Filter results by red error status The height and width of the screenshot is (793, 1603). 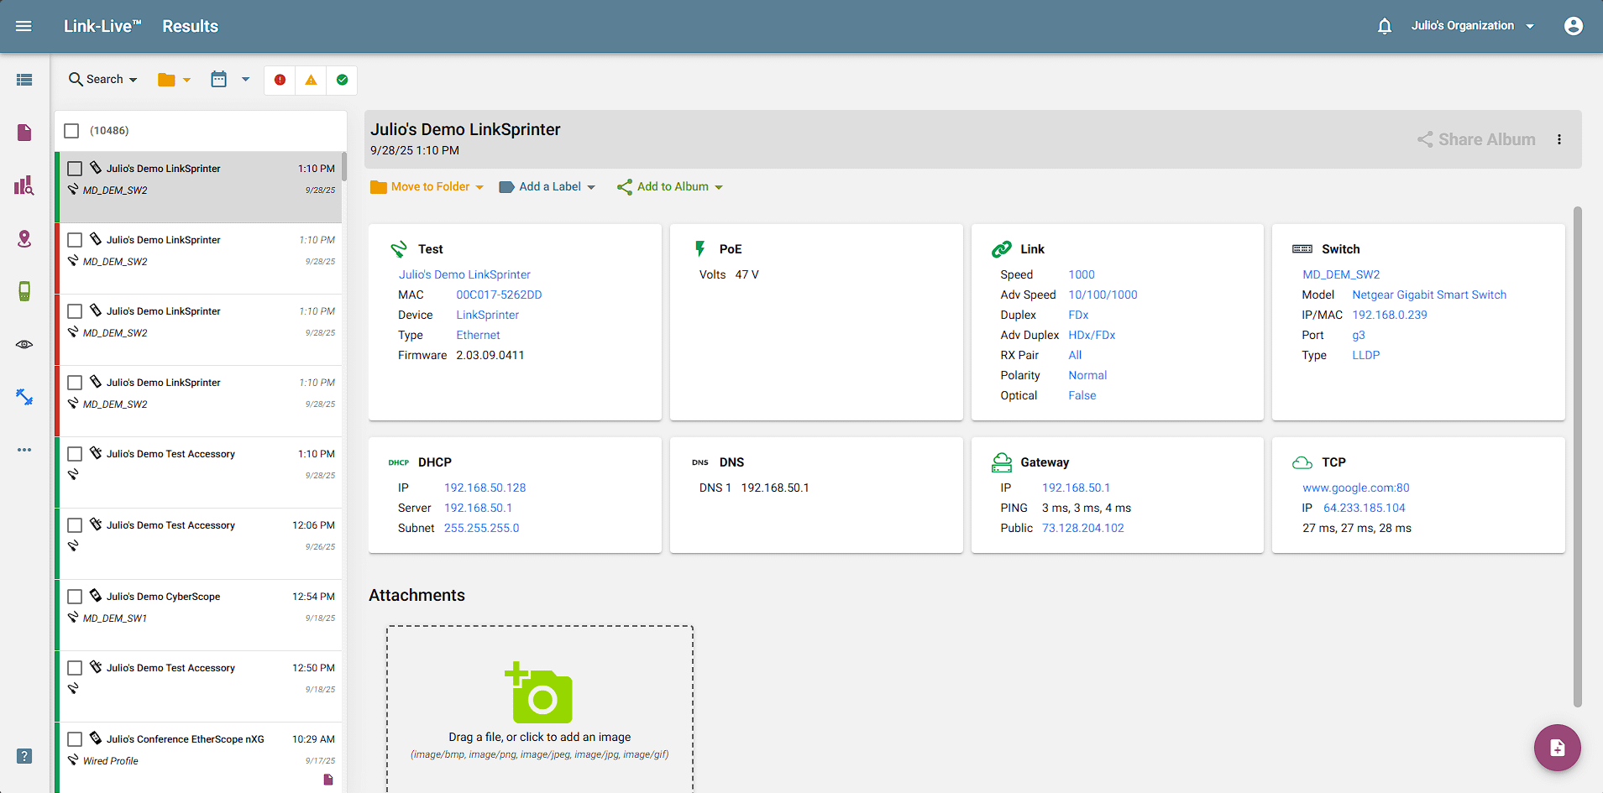[x=279, y=80]
